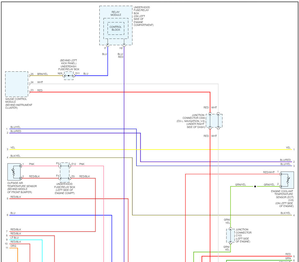Click the GRN label at right terminal 6

point(288,259)
